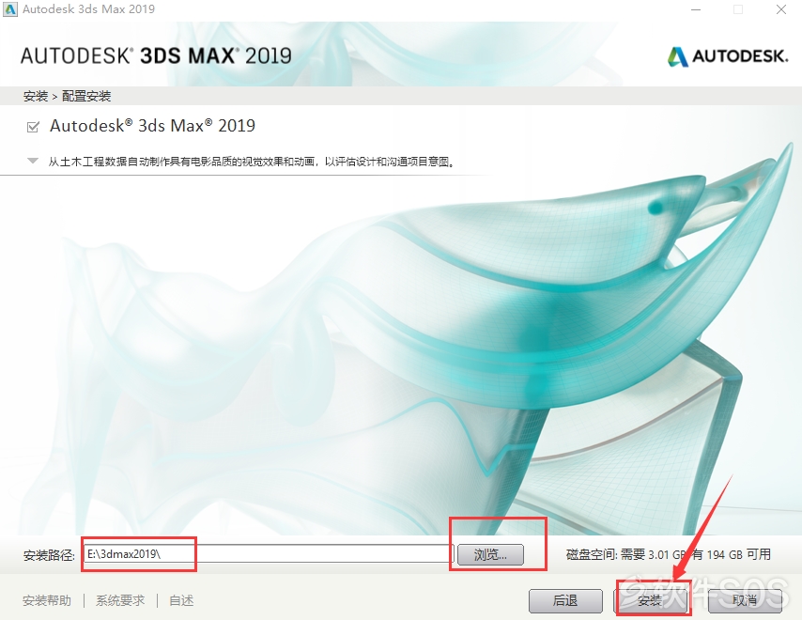Click the 磁盘空间 disk space text

[x=668, y=554]
